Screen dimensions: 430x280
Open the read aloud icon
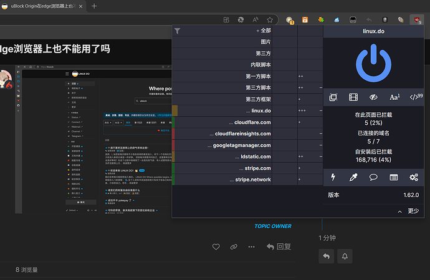tap(256, 20)
